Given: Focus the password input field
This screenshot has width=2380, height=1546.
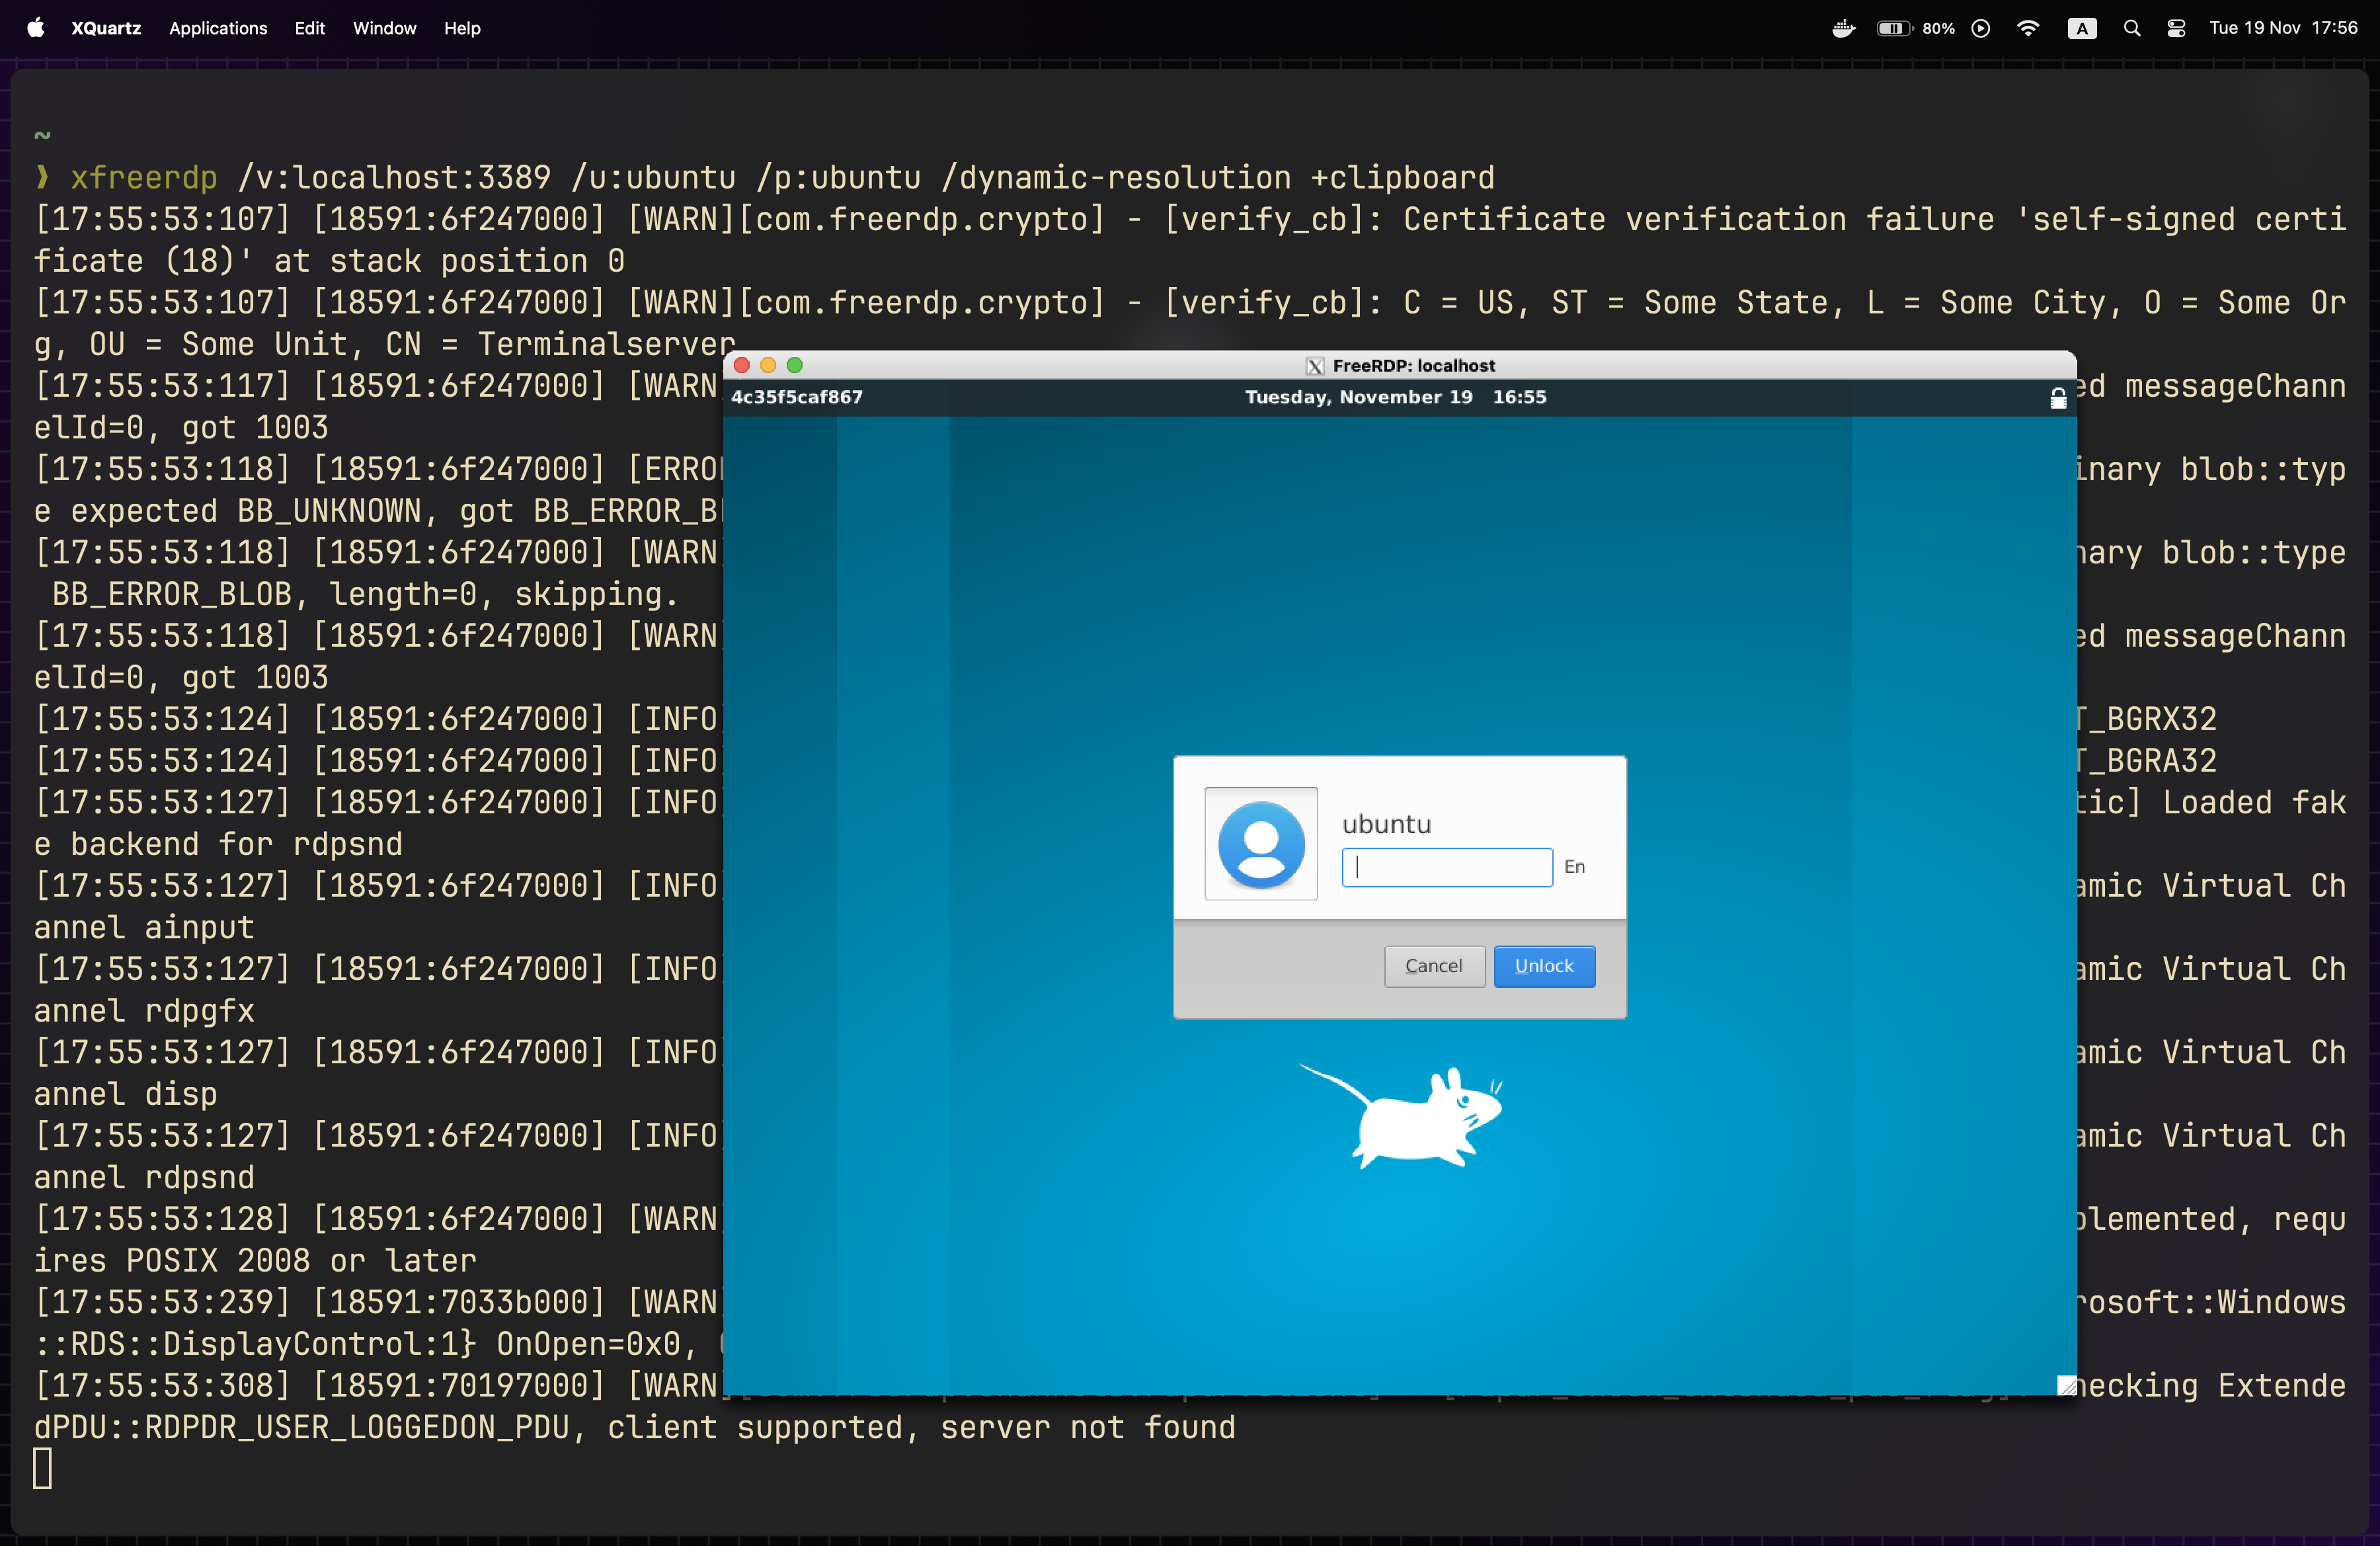Looking at the screenshot, I should pyautogui.click(x=1446, y=867).
